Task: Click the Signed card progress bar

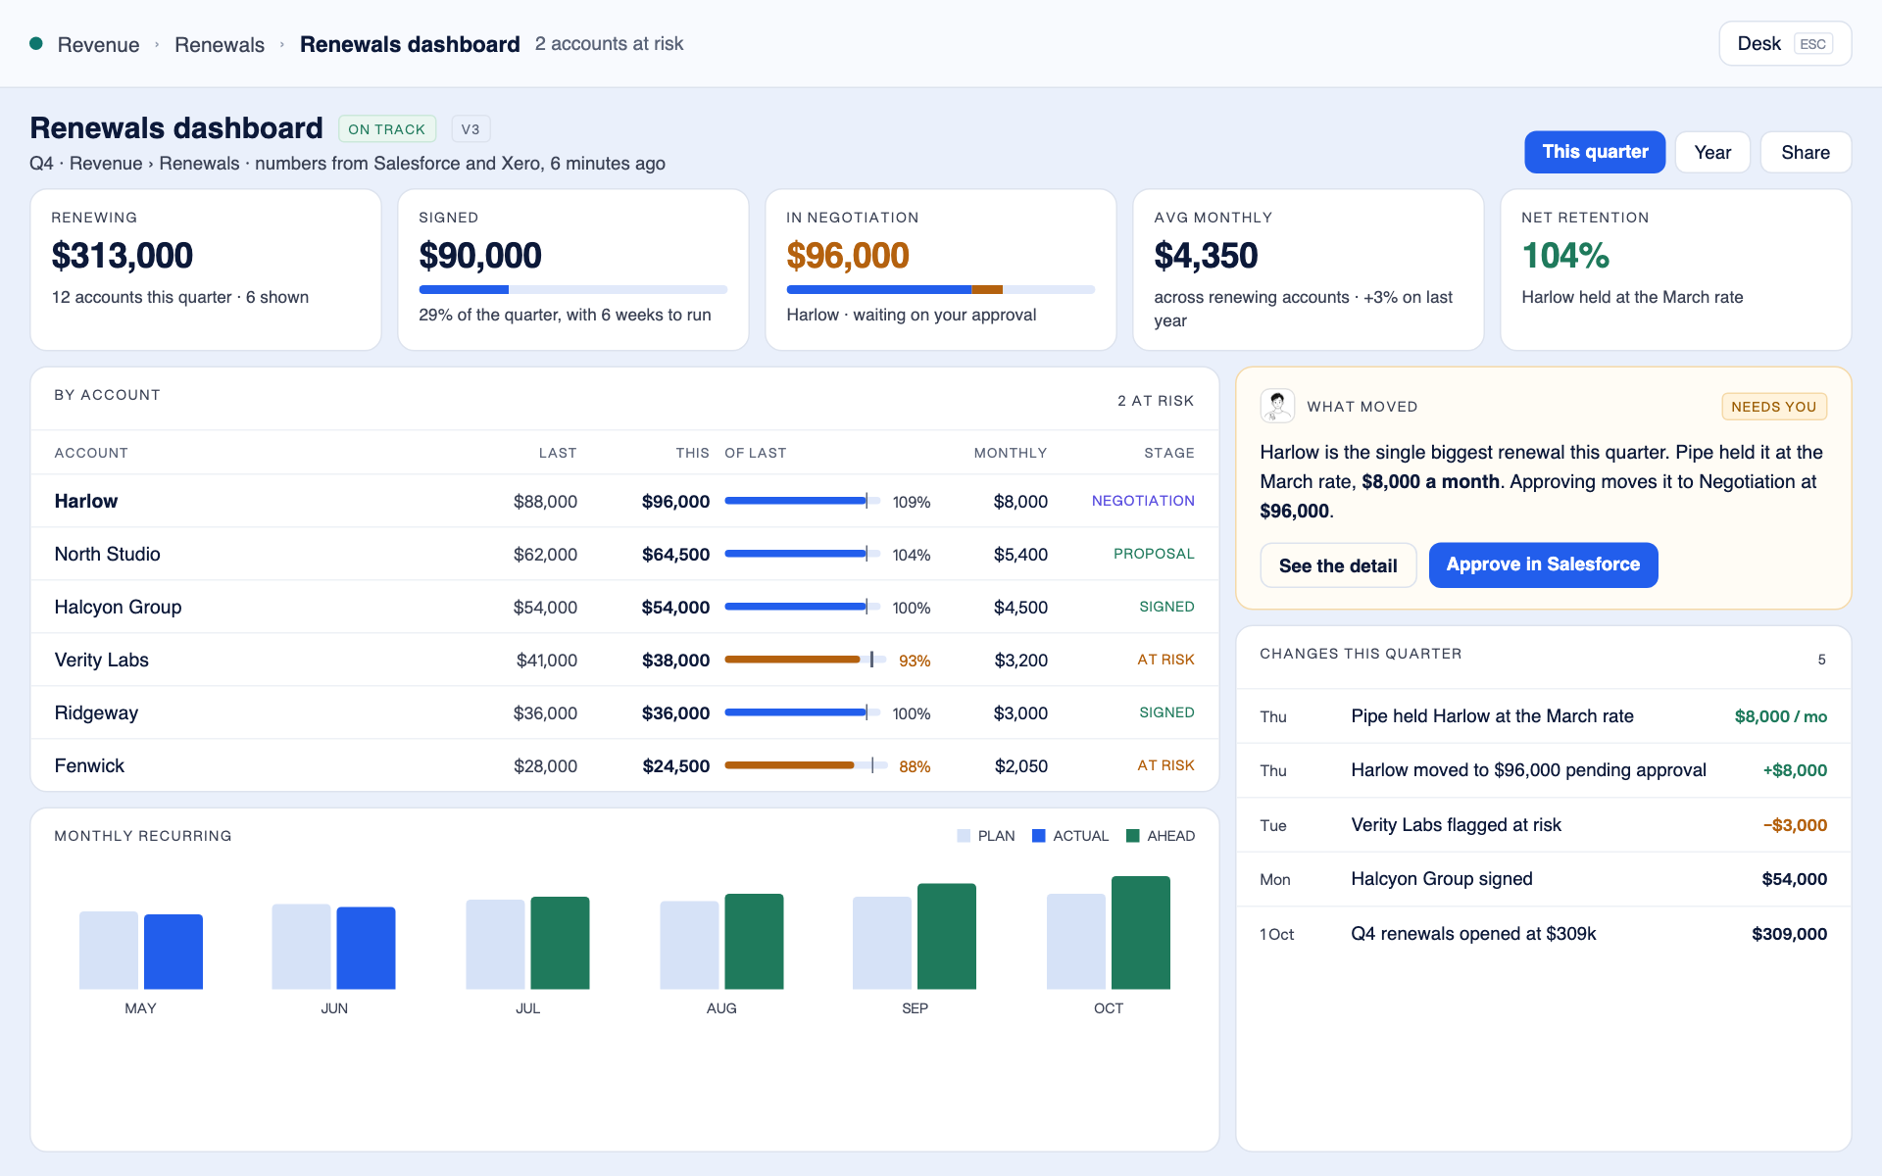Action: pyautogui.click(x=573, y=289)
